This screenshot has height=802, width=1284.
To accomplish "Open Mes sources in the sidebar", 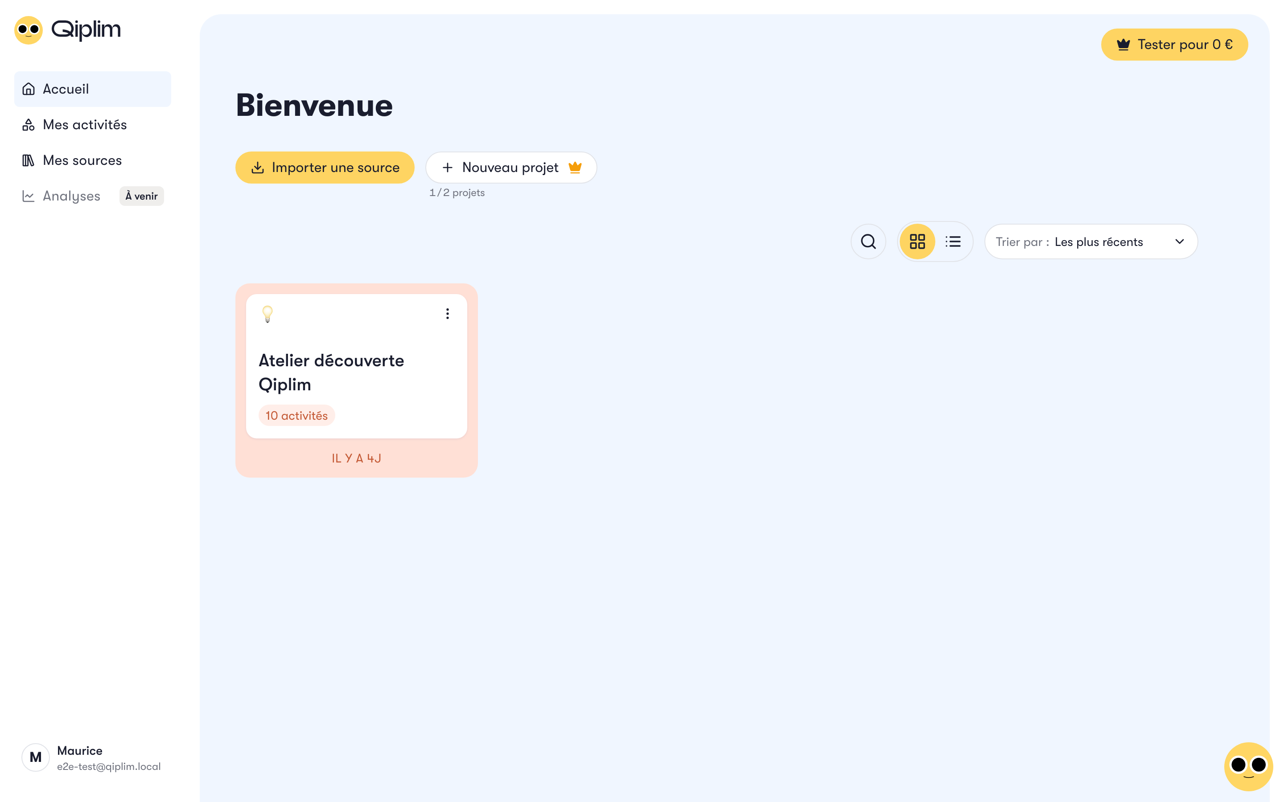I will (x=92, y=160).
